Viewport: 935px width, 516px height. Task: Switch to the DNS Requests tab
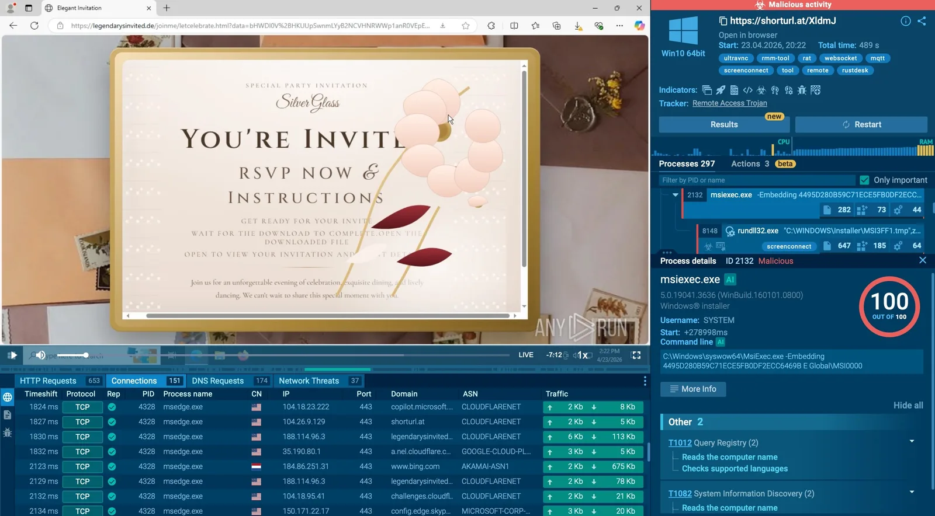230,381
